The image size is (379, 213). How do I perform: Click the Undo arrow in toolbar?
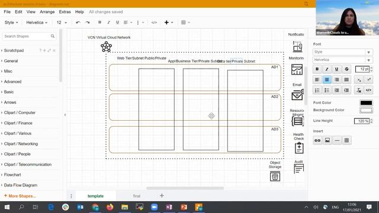78,22
